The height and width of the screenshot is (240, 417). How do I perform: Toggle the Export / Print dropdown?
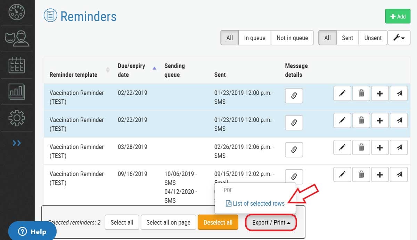click(x=271, y=222)
